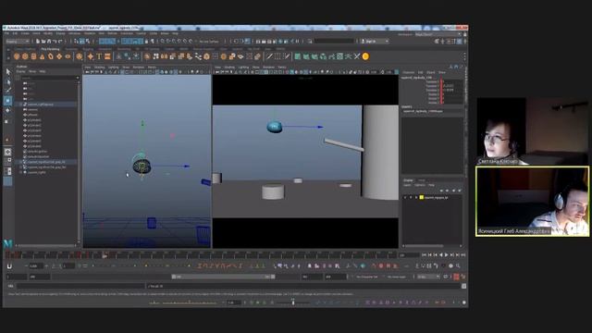This screenshot has width=592, height=333.
Task: Create a polygon sphere from the shelf
Action: tap(17, 56)
